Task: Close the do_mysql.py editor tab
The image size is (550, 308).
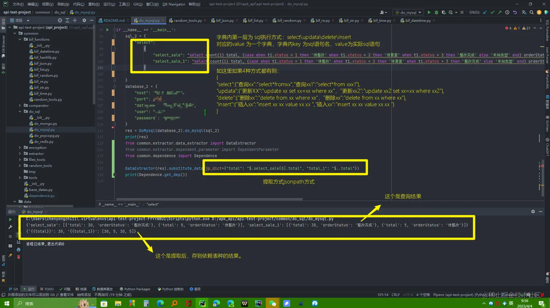Action: click(163, 20)
